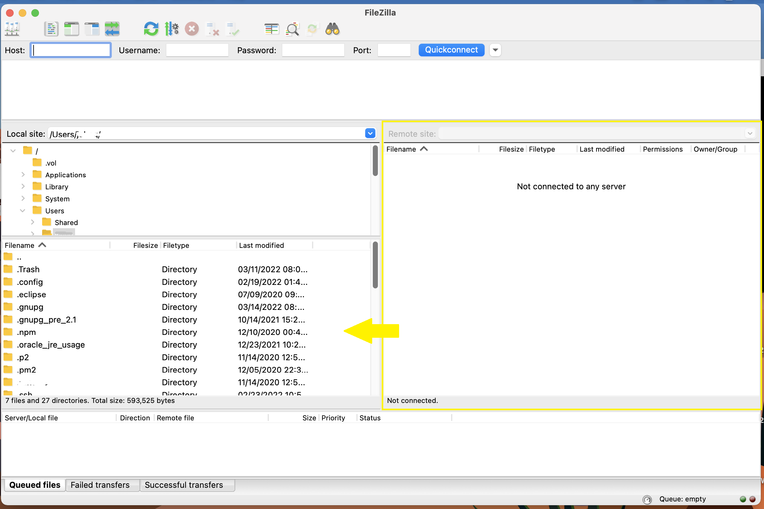Click the red activity indicator light
The image size is (764, 509).
pos(752,499)
